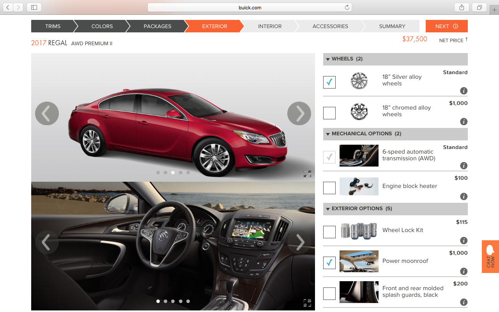View info for 18" Silver alloy wheels

click(464, 91)
